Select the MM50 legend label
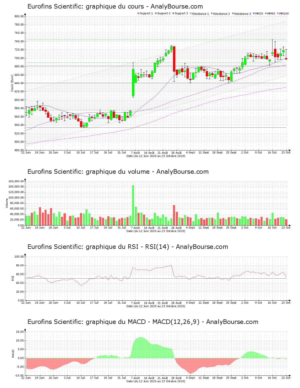Image resolution: width=300 pixels, height=388 pixels. click(271, 14)
